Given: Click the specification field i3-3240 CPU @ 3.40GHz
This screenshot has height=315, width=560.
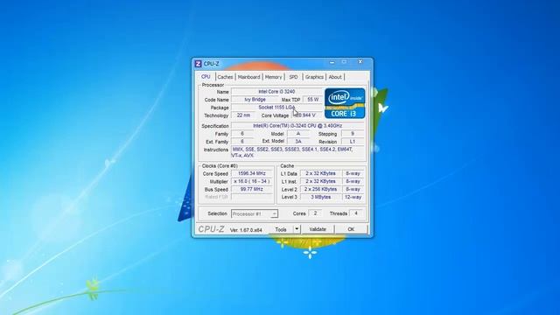Looking at the screenshot, I should [297, 126].
